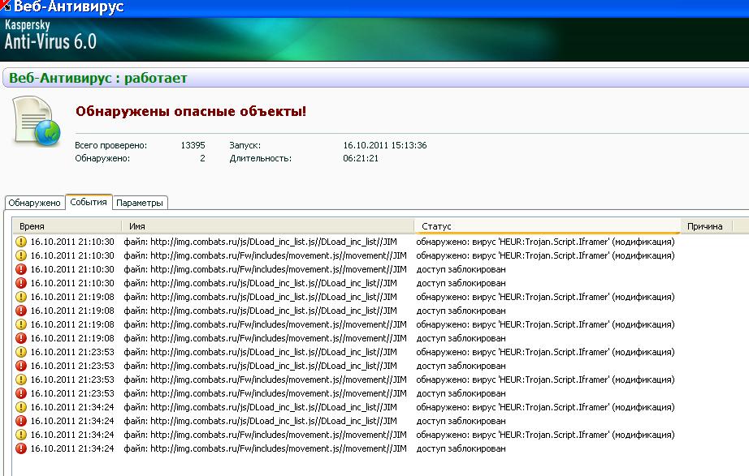749x476 pixels.
Task: Click yellow warning icon of 21:19:08 DLoad_inc_list detection row
Action: click(x=21, y=297)
